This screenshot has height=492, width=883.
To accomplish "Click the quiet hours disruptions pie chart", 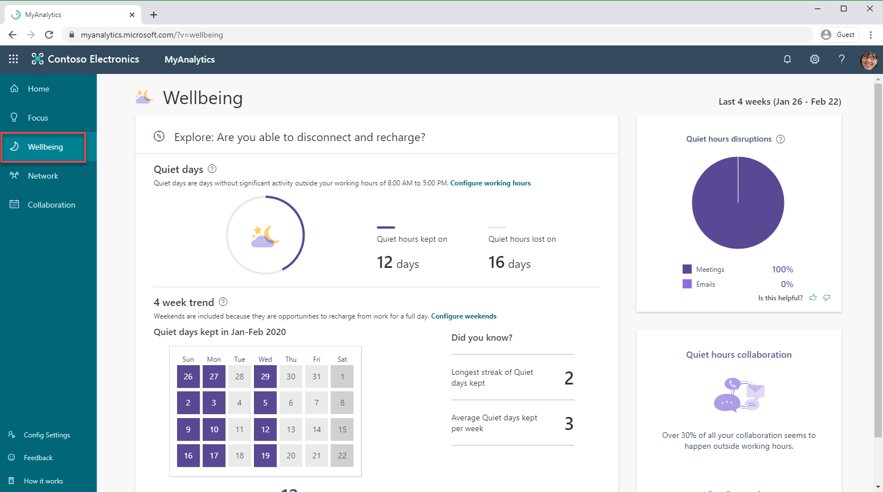I will 738,202.
